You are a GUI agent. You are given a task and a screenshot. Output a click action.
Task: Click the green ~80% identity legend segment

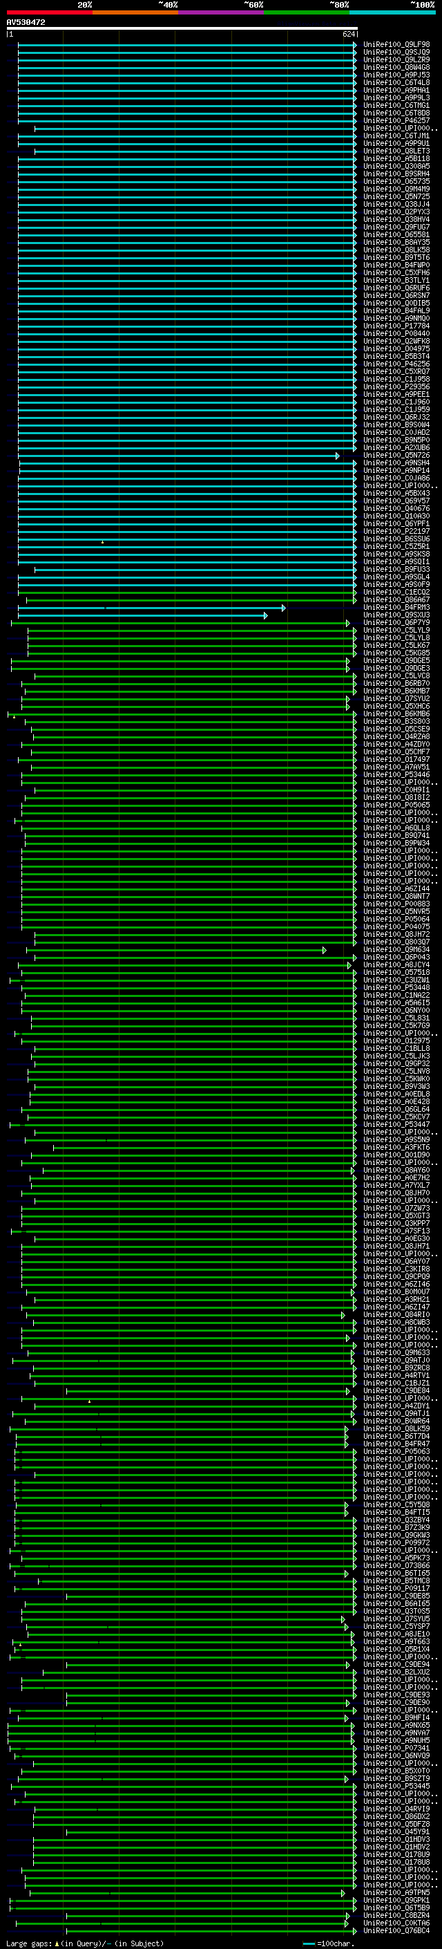(x=307, y=12)
